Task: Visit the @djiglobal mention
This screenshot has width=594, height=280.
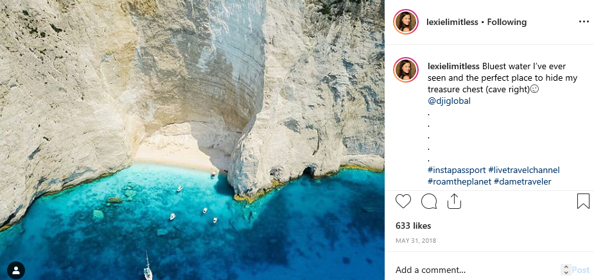Action: (x=449, y=101)
